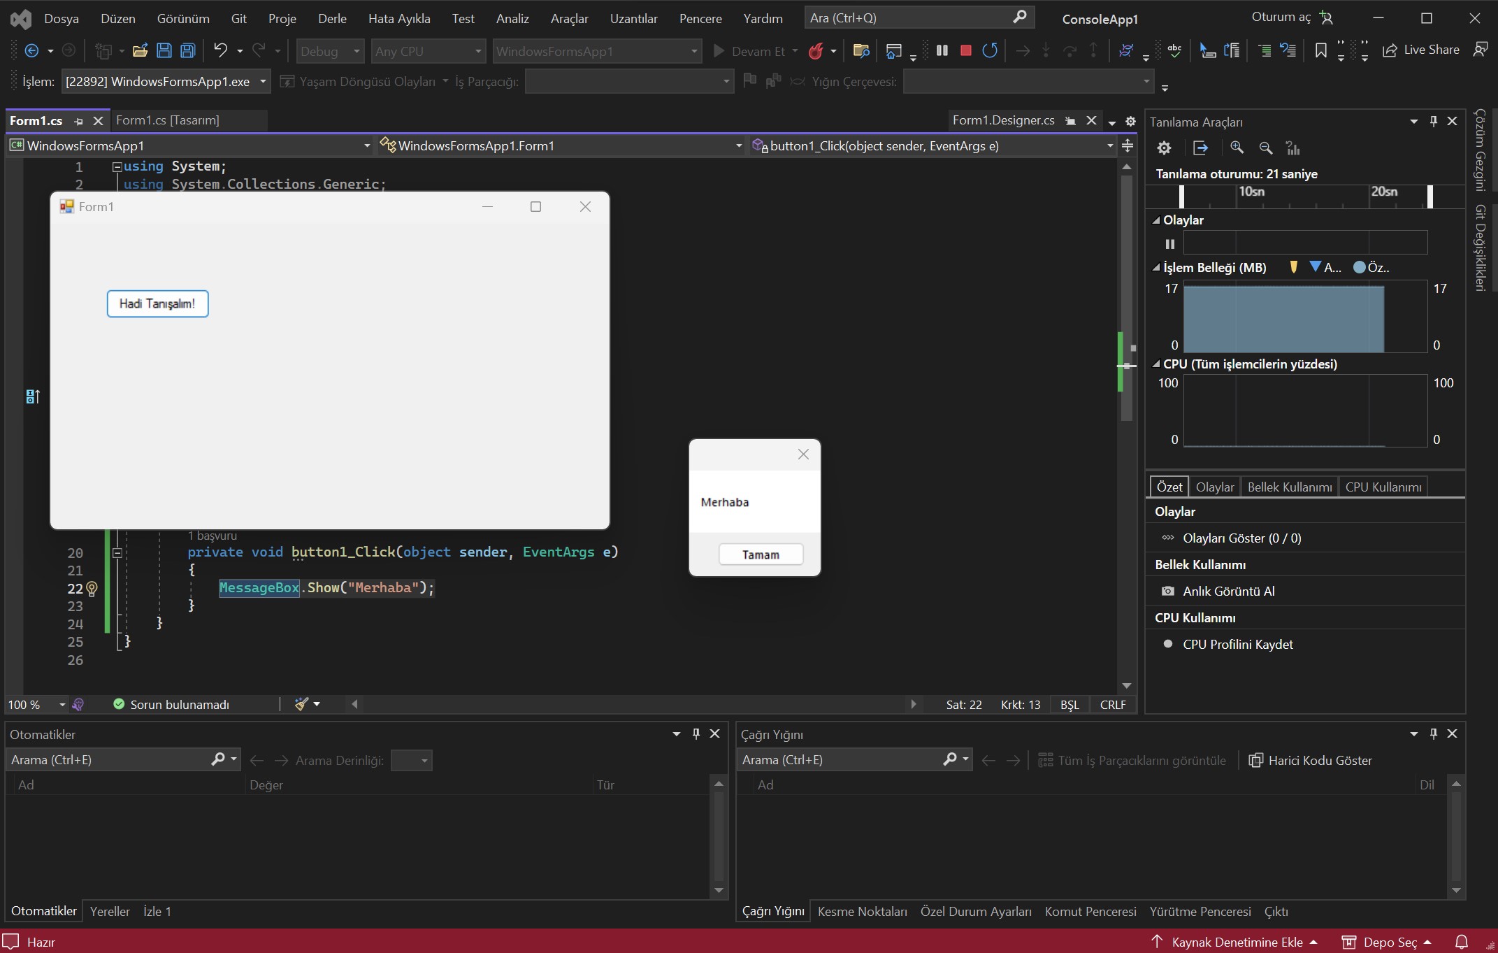Screen dimensions: 1498x953
Task: Click Zoom In icon in Tanılama Araçları
Action: pos(1237,148)
